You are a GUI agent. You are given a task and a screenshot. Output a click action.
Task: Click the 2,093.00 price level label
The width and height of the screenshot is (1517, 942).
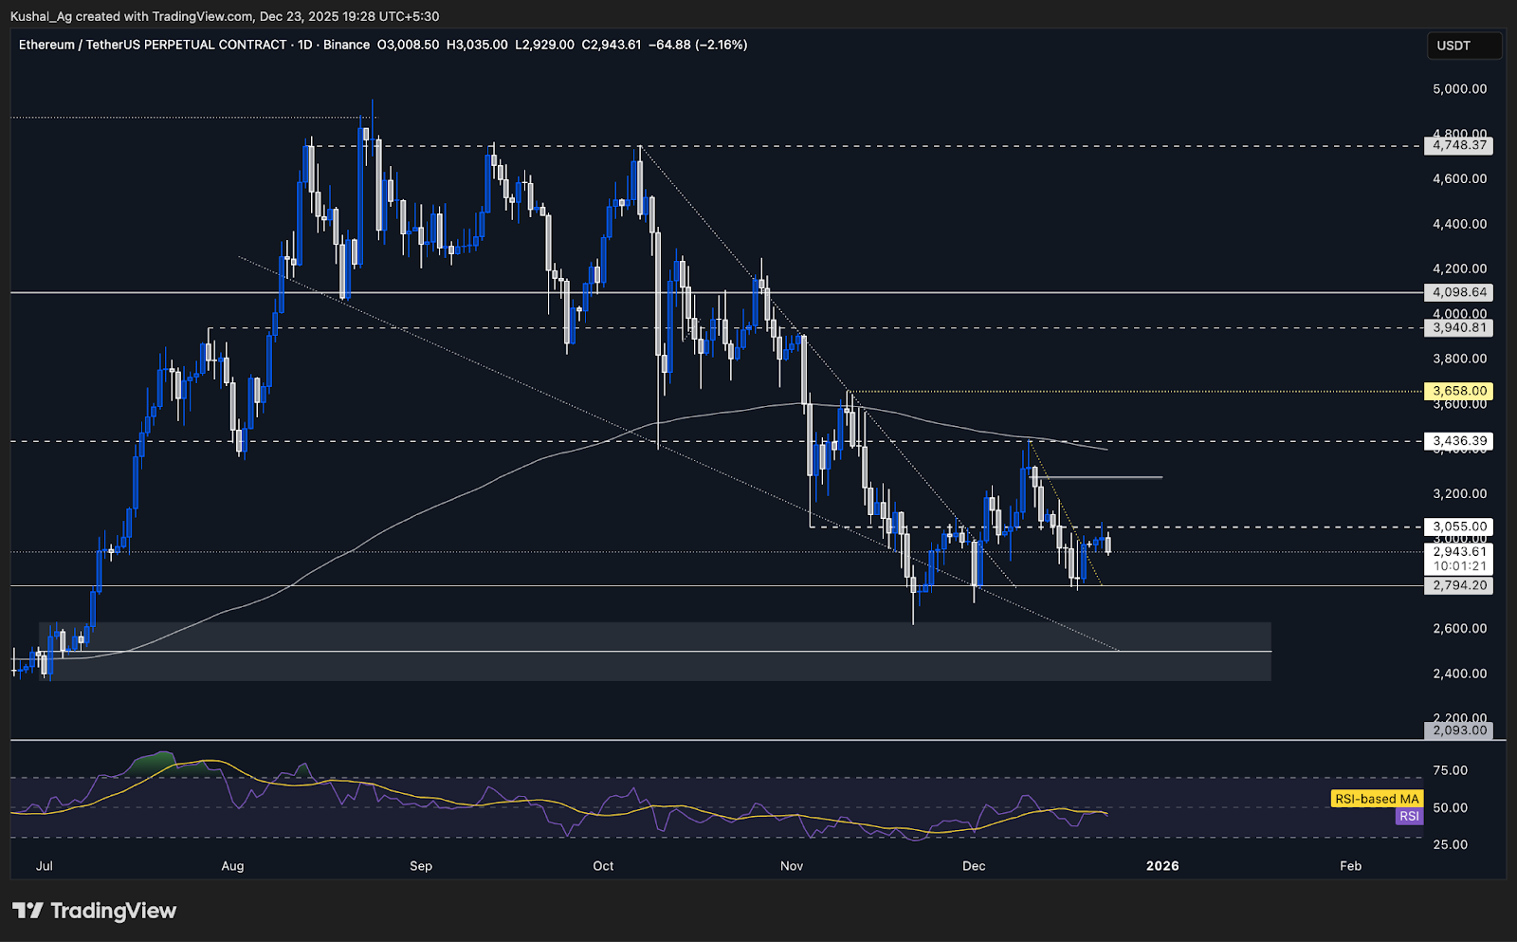pyautogui.click(x=1458, y=730)
